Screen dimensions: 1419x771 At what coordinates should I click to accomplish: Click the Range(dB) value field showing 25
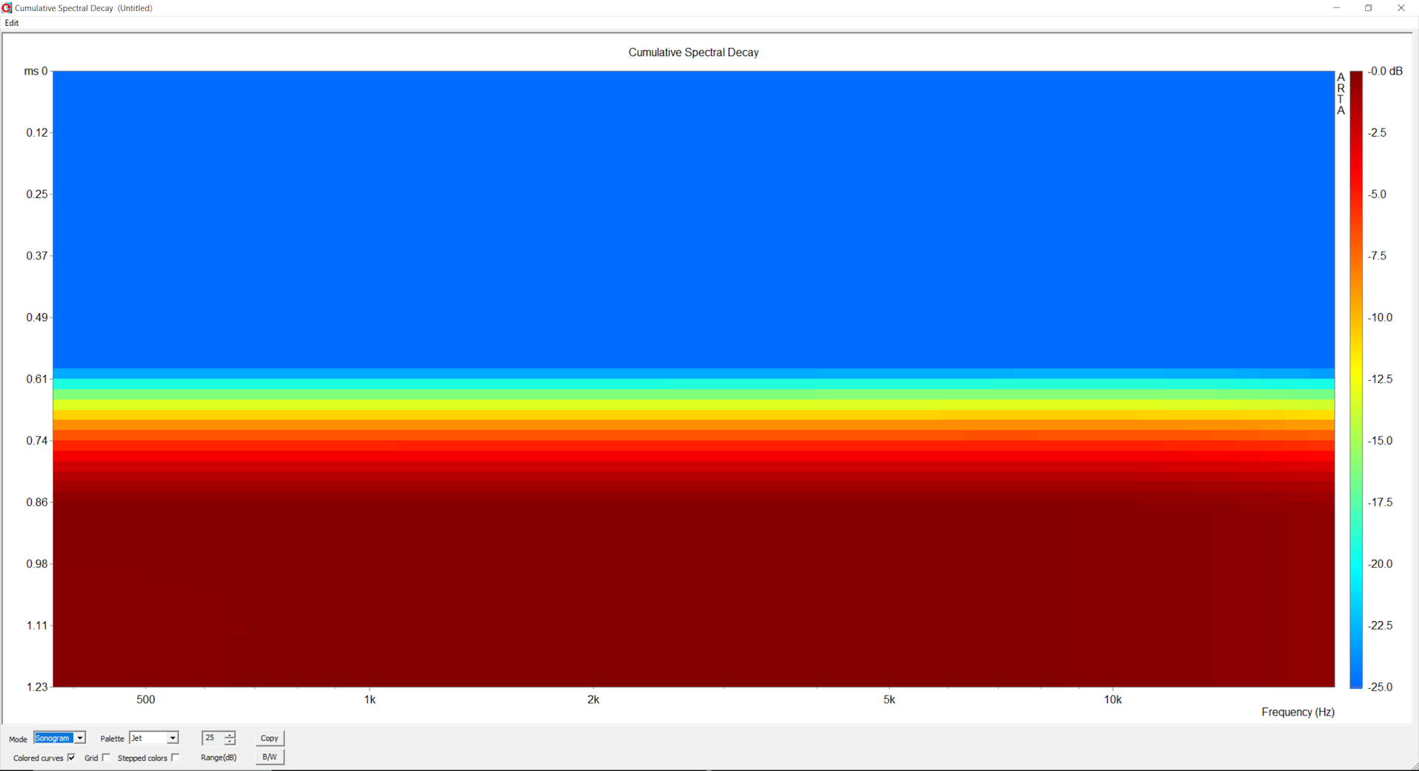point(213,738)
